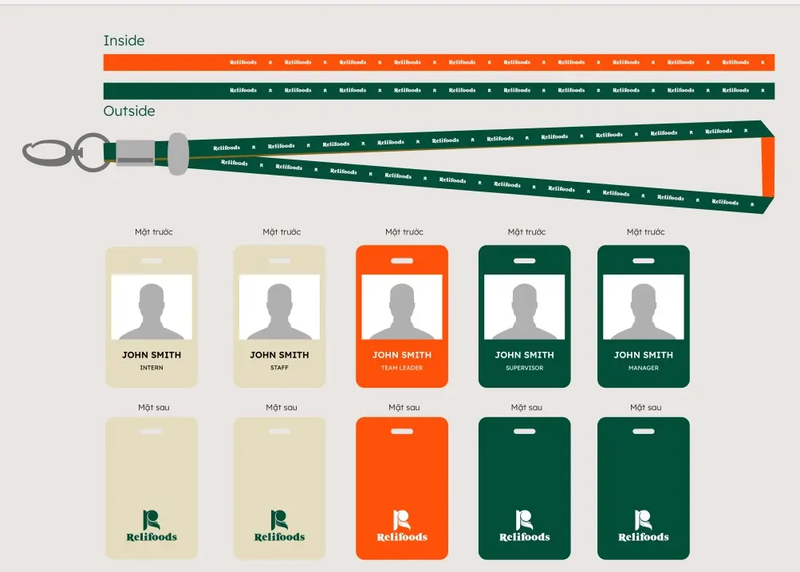This screenshot has height=572, width=800.
Task: Select the INTERN title text
Action: (152, 368)
